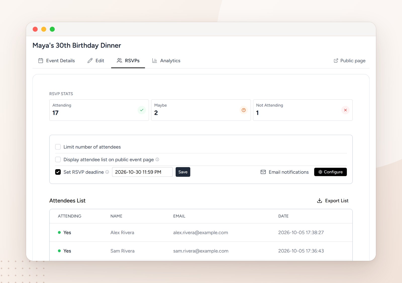The height and width of the screenshot is (283, 402).
Task: Check Display attendee list on public event page
Action: coord(58,159)
